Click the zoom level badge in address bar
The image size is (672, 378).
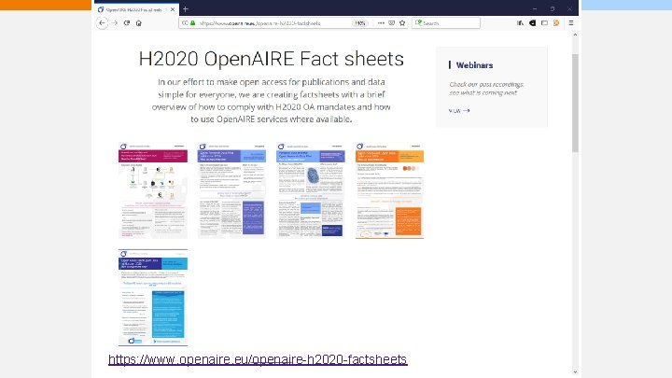360,23
